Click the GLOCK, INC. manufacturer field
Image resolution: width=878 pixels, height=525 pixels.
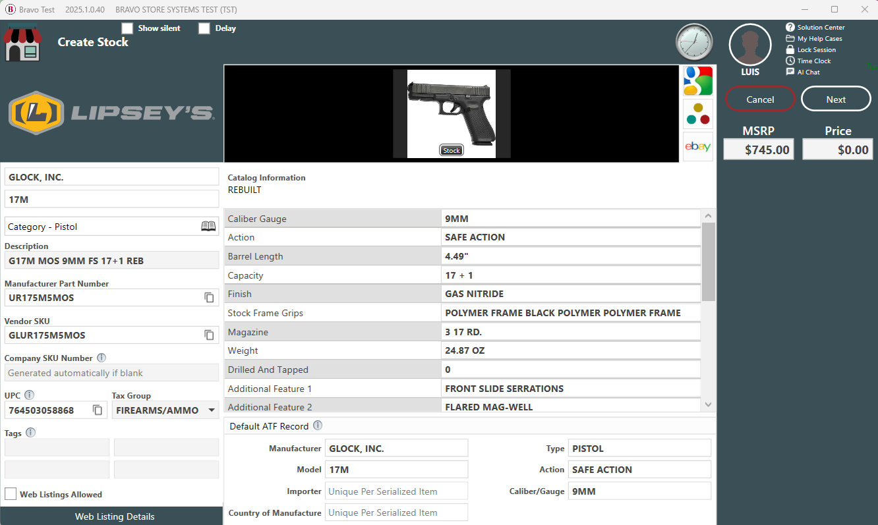pyautogui.click(x=111, y=177)
